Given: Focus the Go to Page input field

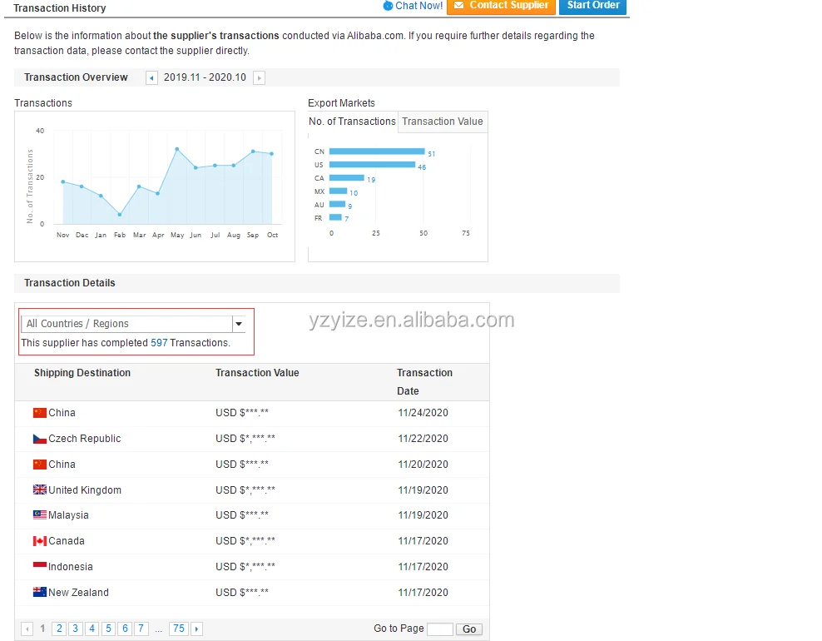Looking at the screenshot, I should [x=439, y=629].
